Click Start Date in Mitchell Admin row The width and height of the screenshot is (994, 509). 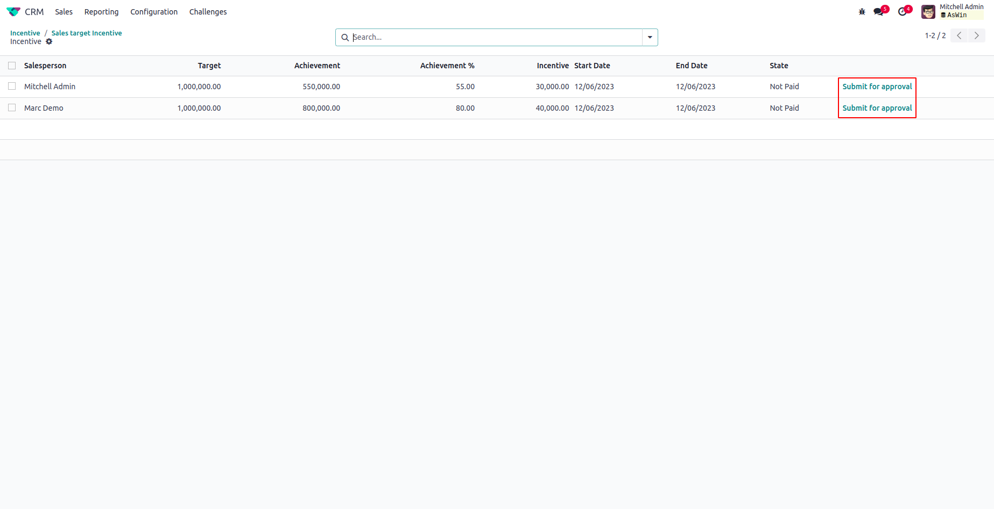click(594, 87)
